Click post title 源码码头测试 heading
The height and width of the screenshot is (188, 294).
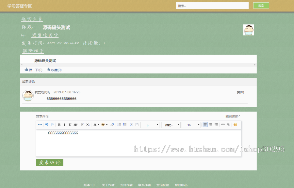tap(56, 28)
